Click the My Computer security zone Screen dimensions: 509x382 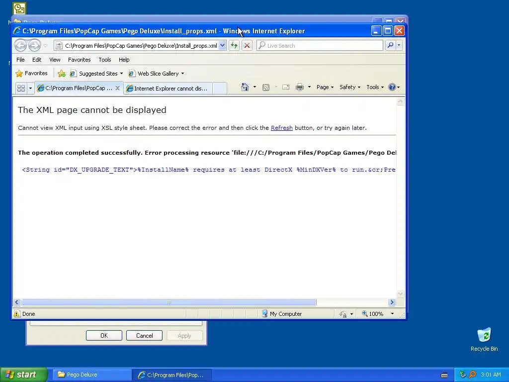coord(282,314)
